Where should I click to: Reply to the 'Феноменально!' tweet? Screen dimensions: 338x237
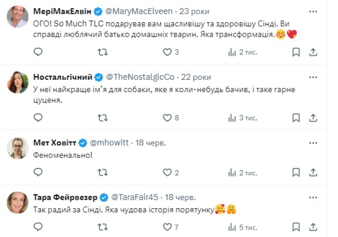[38, 173]
